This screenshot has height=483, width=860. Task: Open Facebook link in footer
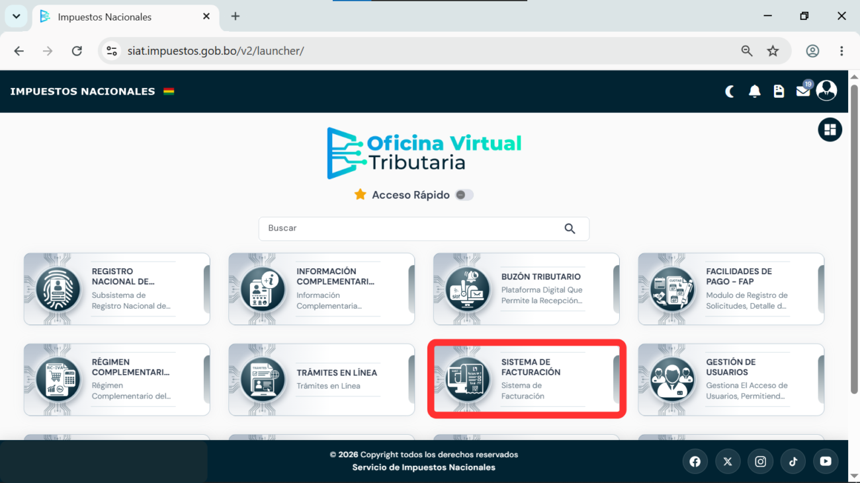695,462
